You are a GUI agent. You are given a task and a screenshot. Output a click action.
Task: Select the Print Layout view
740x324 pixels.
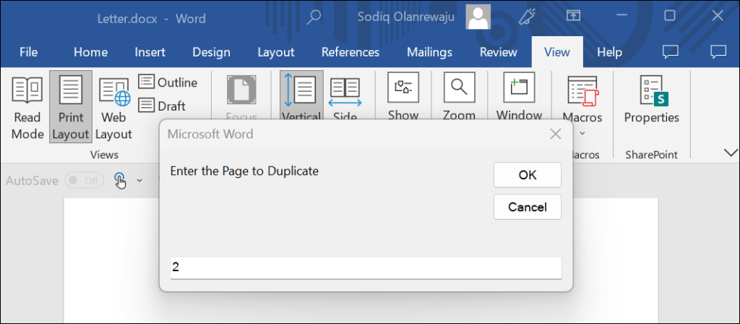71,107
